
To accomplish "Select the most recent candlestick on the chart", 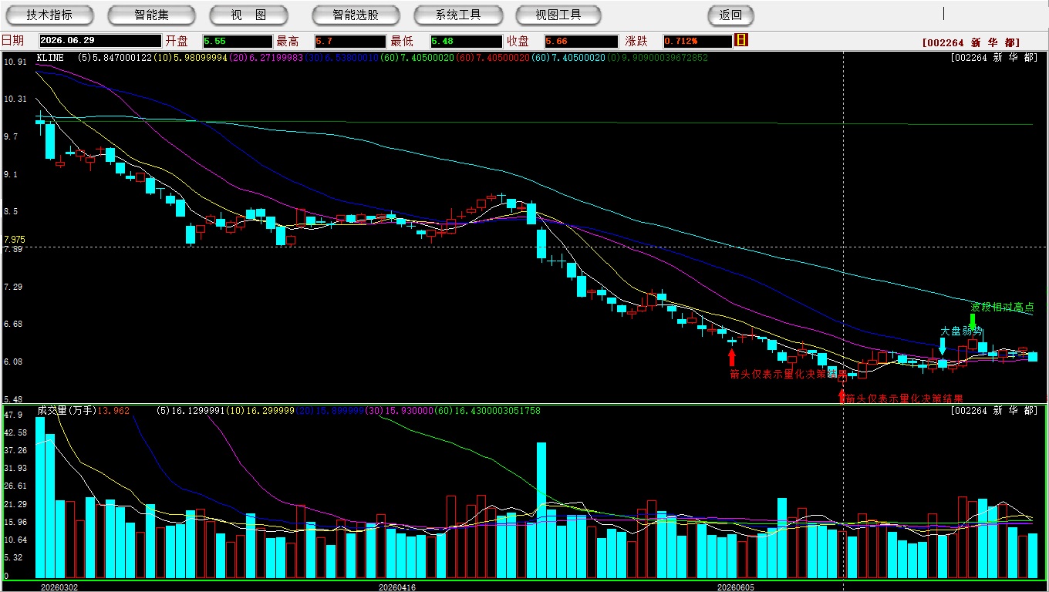I will [x=1033, y=356].
